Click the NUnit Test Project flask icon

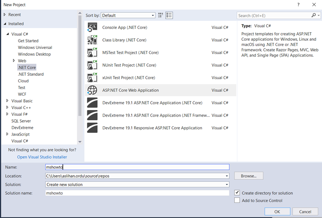[92, 65]
